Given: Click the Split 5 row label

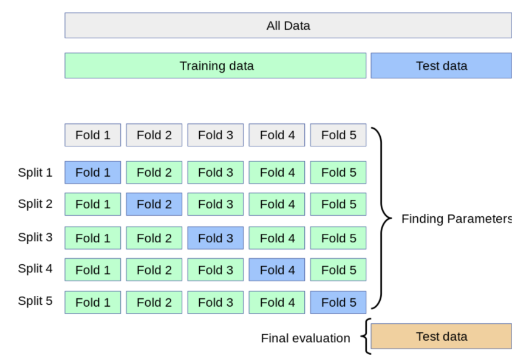Looking at the screenshot, I should [x=35, y=301].
